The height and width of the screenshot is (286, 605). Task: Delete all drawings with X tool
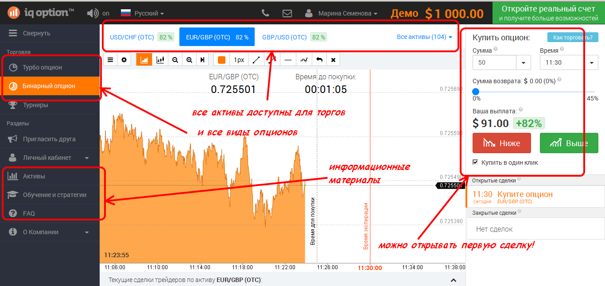[333, 60]
